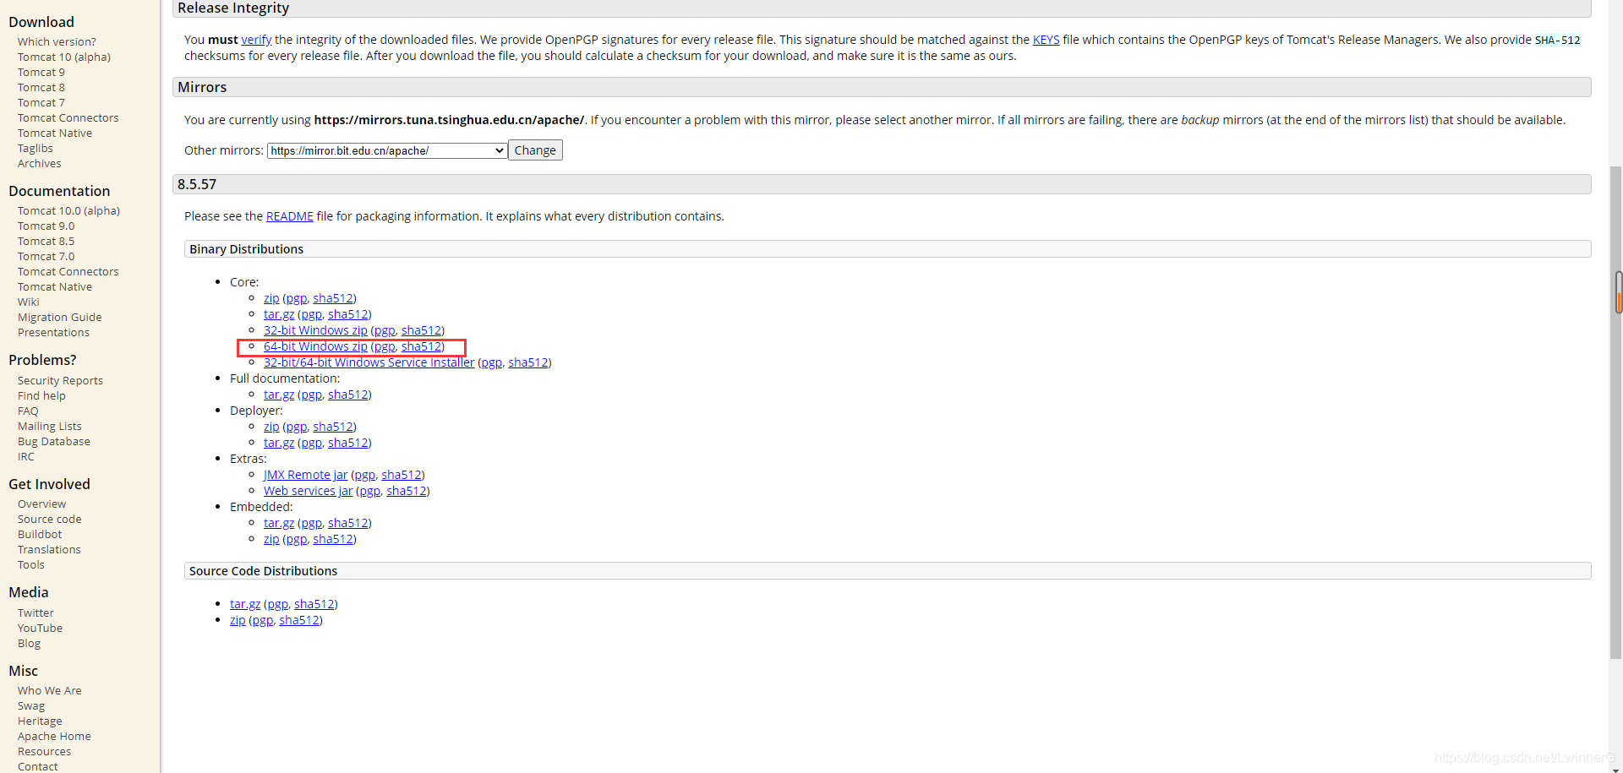Open IRC sidebar link
This screenshot has width=1623, height=773.
point(26,457)
